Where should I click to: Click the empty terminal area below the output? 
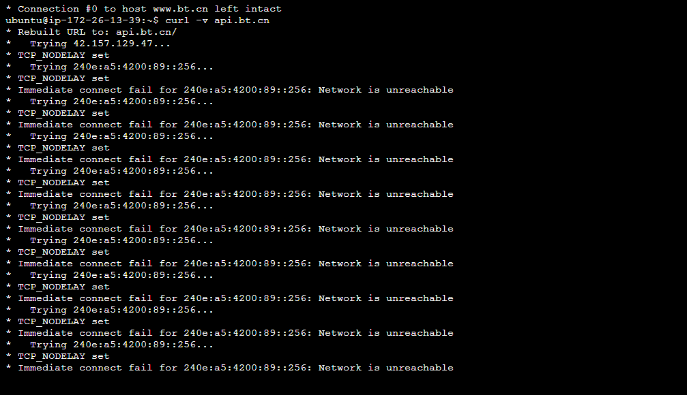(x=344, y=385)
